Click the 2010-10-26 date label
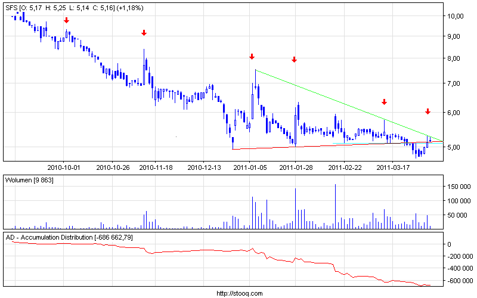This screenshot has height=298, width=477. tap(113, 167)
